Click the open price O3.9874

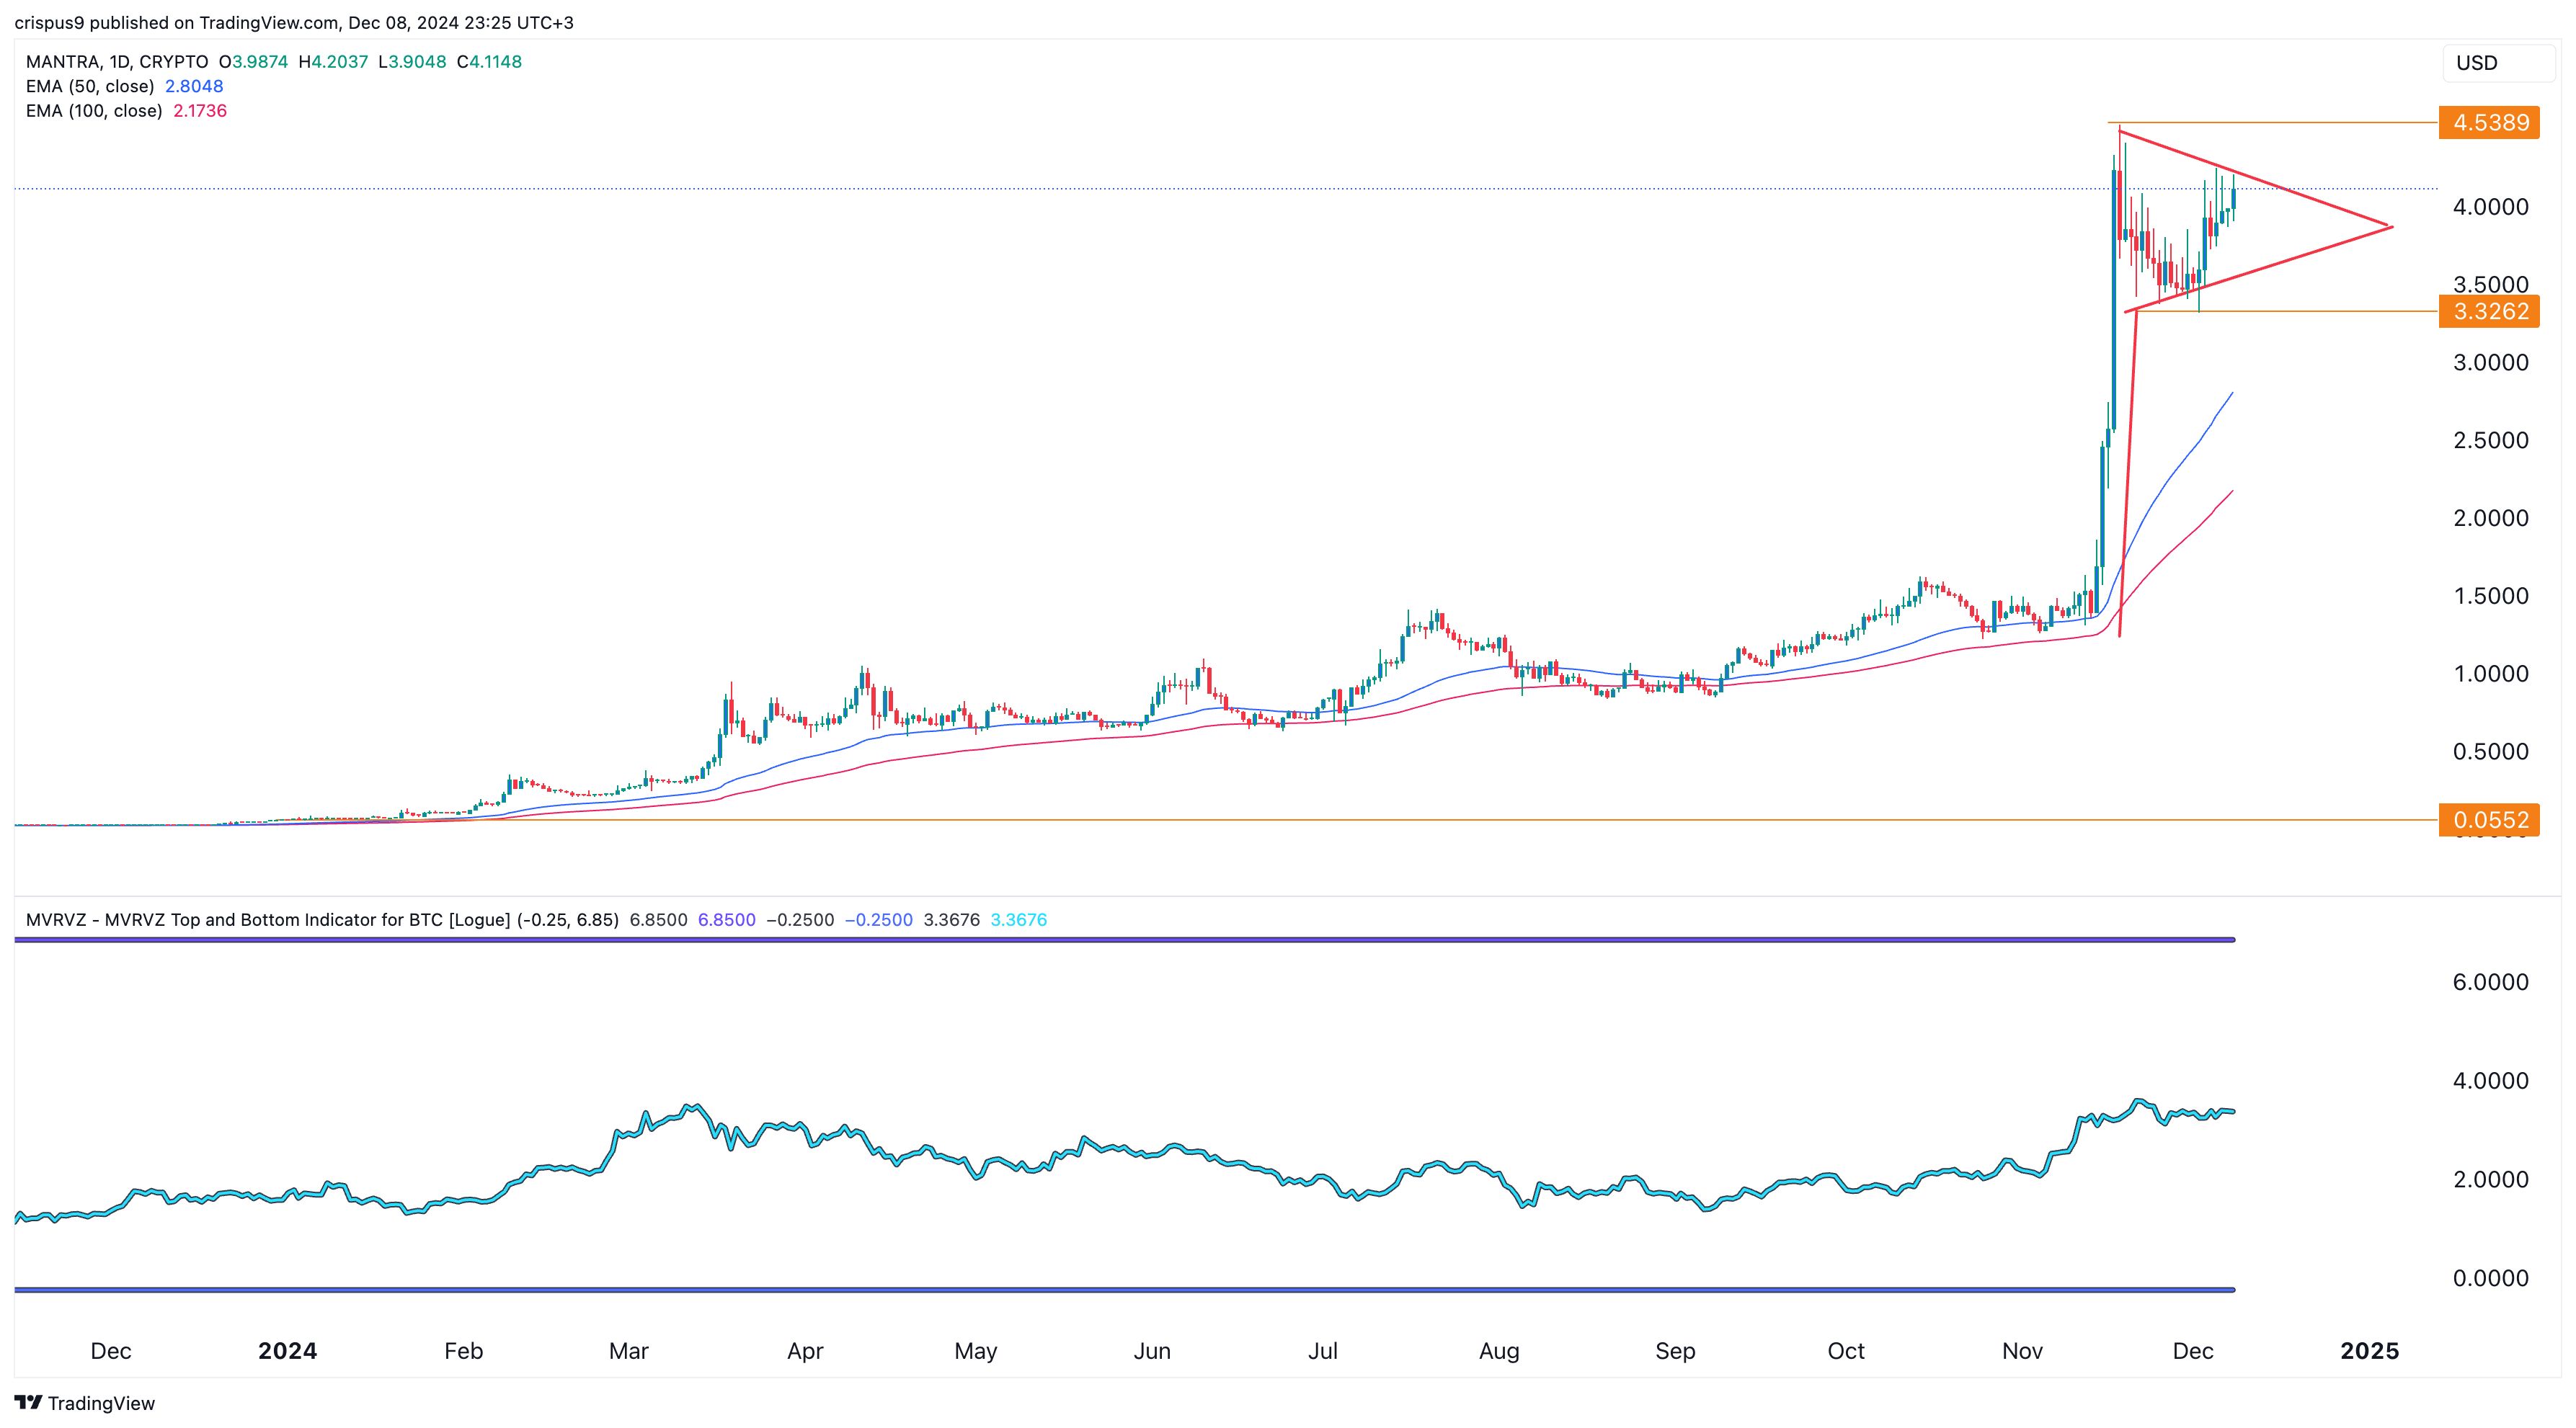tap(253, 62)
